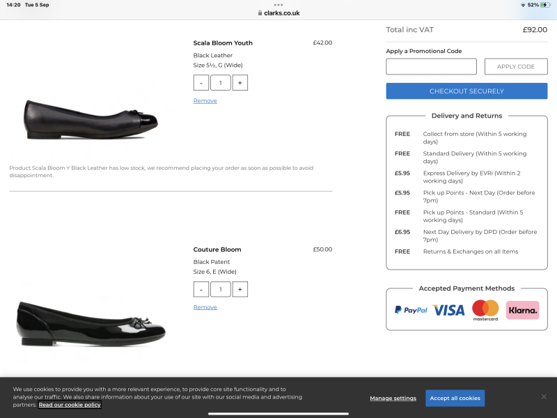Tap the padlock icon beside clarks.co.uk

click(260, 13)
